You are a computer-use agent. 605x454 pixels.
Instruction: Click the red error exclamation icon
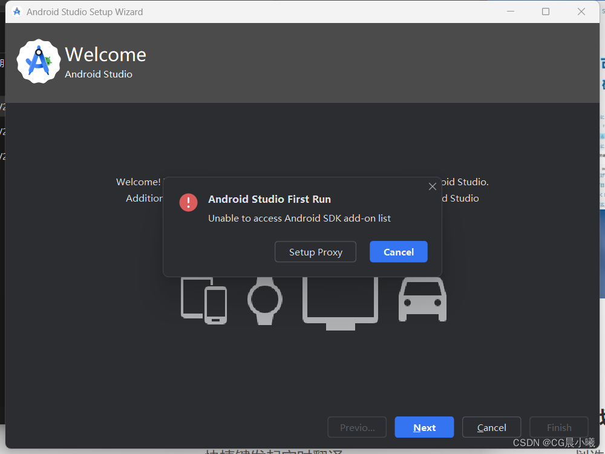pyautogui.click(x=188, y=202)
